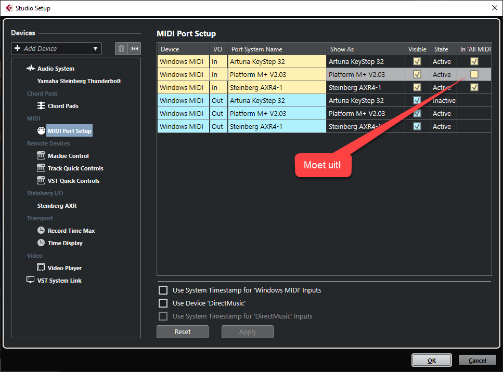Screen dimensions: 503x372
Task: Click the Show As column header
Action: pos(366,49)
